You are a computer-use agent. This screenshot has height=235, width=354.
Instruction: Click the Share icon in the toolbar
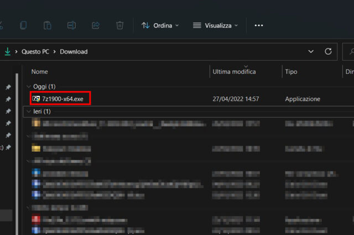pyautogui.click(x=96, y=25)
